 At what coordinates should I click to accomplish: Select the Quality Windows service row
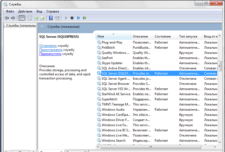click(157, 52)
